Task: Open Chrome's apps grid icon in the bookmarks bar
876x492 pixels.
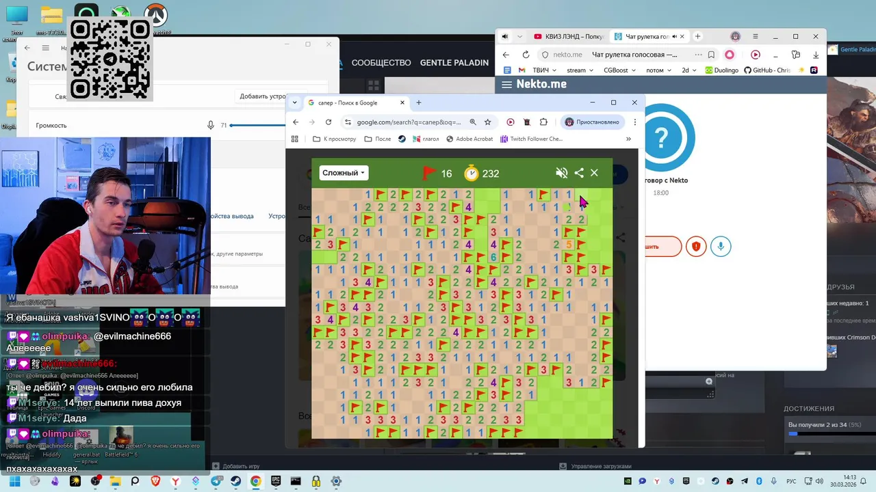Action: point(295,139)
